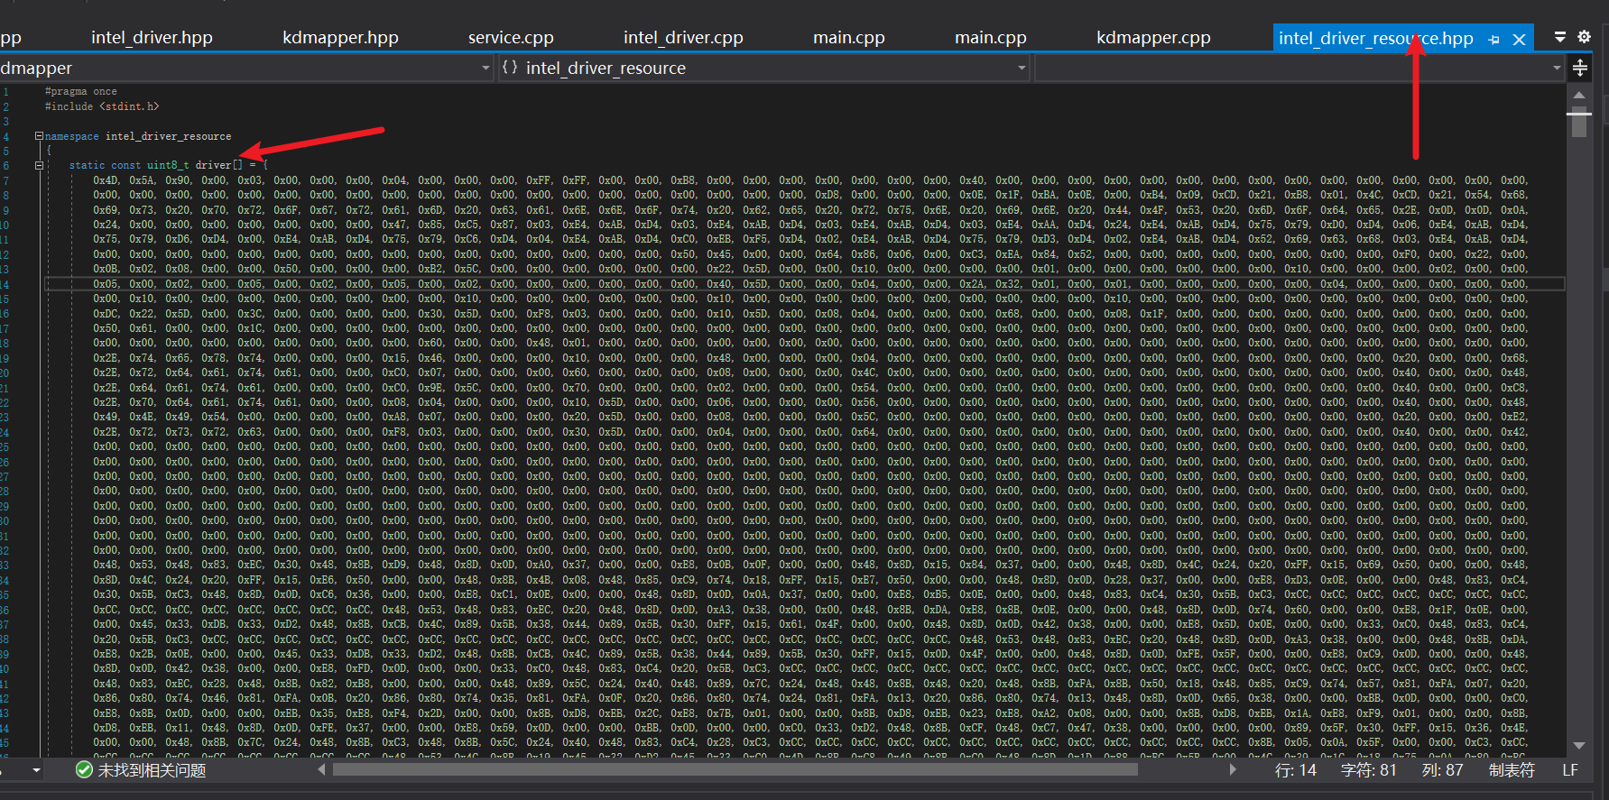Click the green no-issues-found checkmark icon
Image resolution: width=1609 pixels, height=800 pixels.
pos(84,770)
